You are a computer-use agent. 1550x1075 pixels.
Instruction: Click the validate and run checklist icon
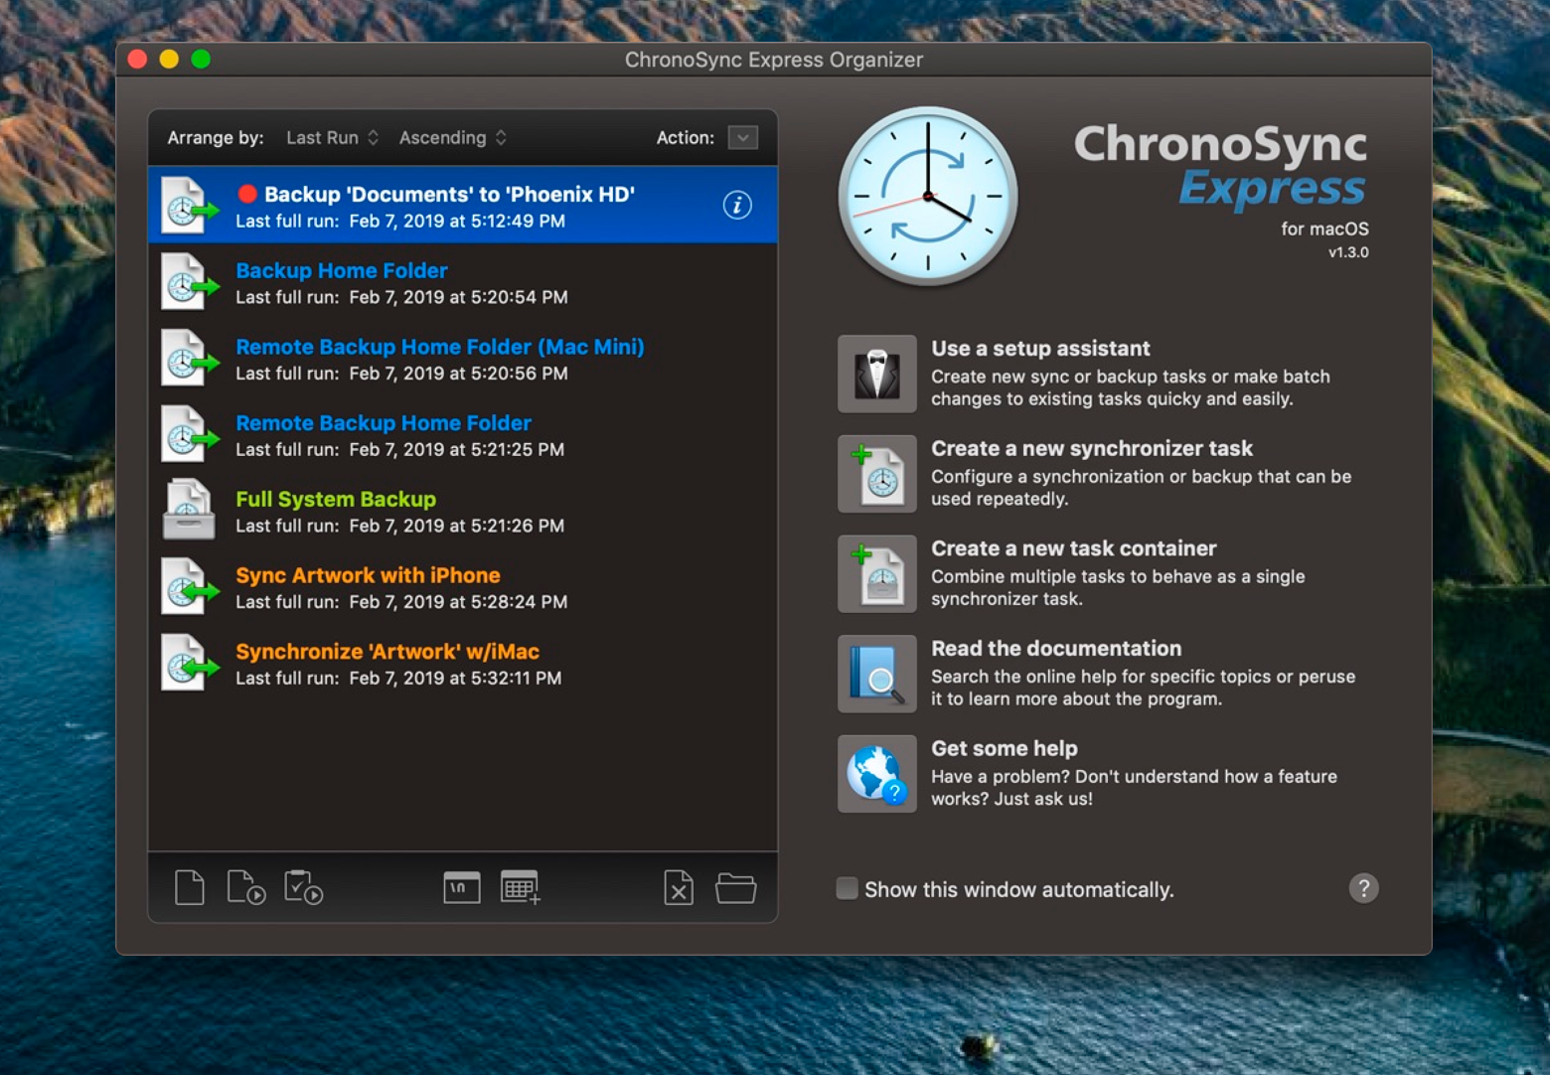[x=303, y=887]
